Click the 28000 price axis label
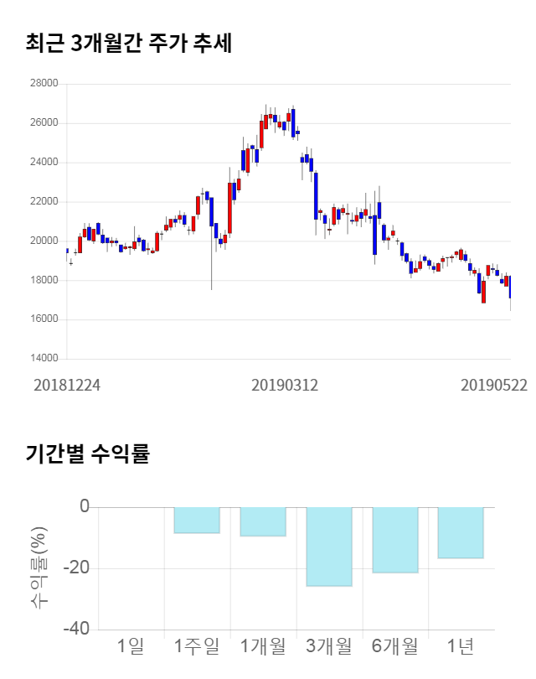The image size is (536, 679). point(44,84)
